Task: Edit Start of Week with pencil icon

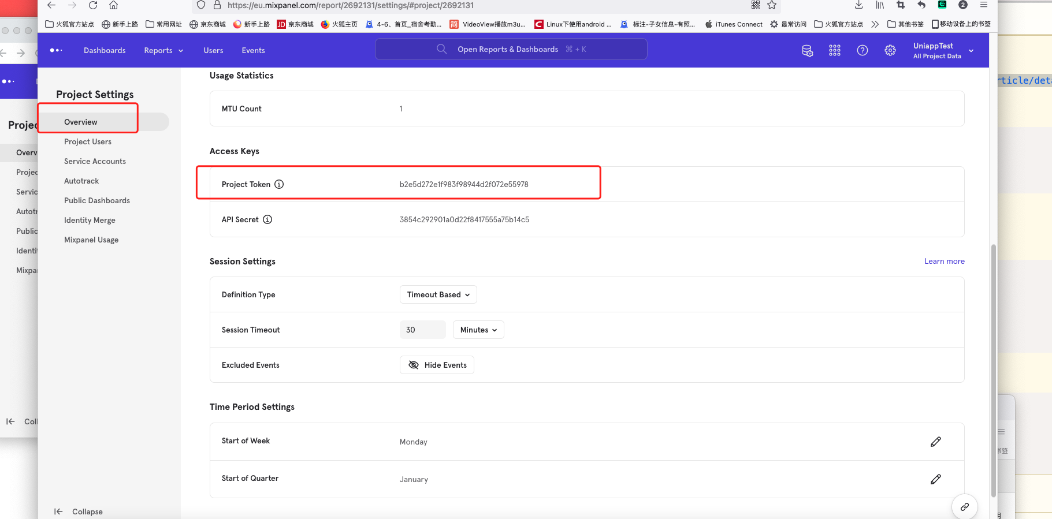Action: click(936, 442)
